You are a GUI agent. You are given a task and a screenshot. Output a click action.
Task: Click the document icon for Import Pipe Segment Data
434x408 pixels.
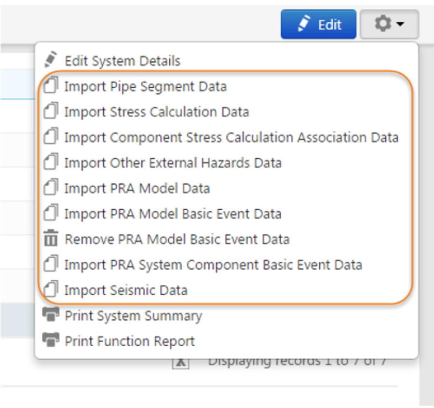[x=51, y=86]
